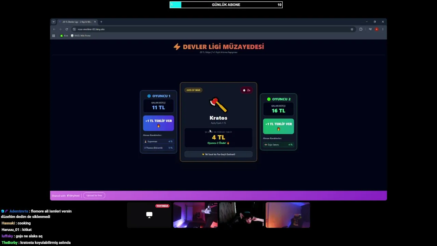Click the tiiny.host link in the banner

(73, 196)
